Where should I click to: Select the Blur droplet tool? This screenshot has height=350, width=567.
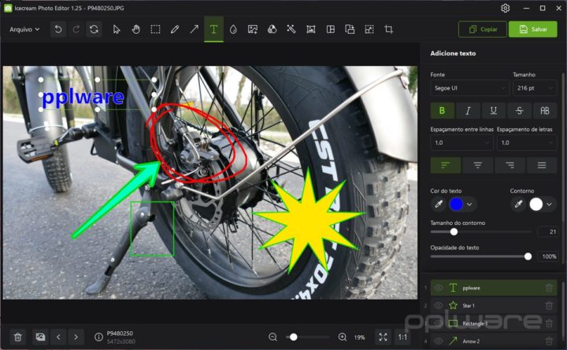click(233, 29)
